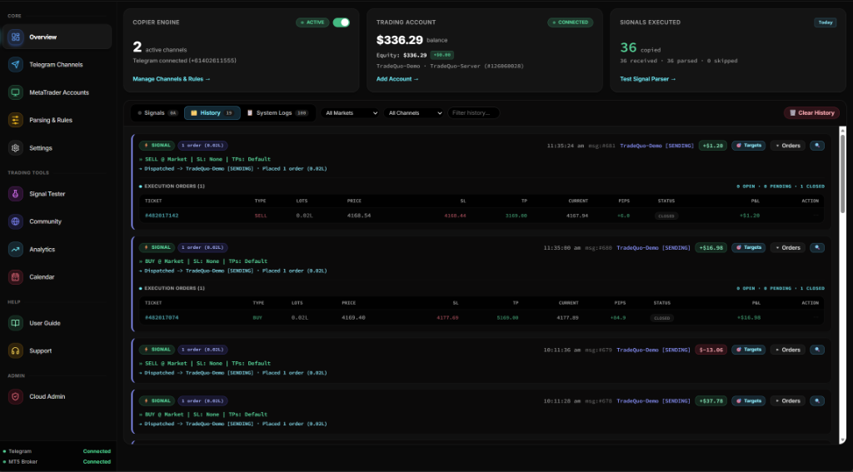Expand Orders for msg #679 signal
Image resolution: width=853 pixels, height=472 pixels.
[788, 350]
